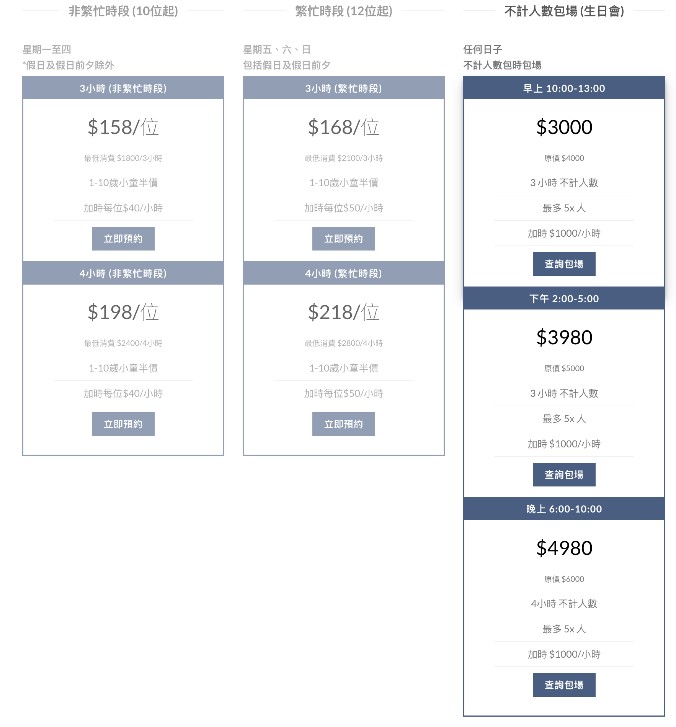Click the 4小時 (非繁忙時段) card header
This screenshot has width=676, height=727.
tap(123, 273)
